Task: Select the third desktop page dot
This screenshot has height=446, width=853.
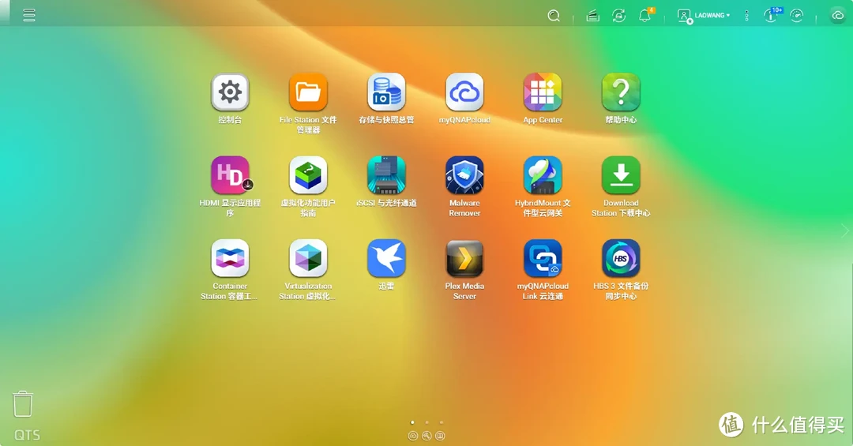Action: click(x=442, y=422)
